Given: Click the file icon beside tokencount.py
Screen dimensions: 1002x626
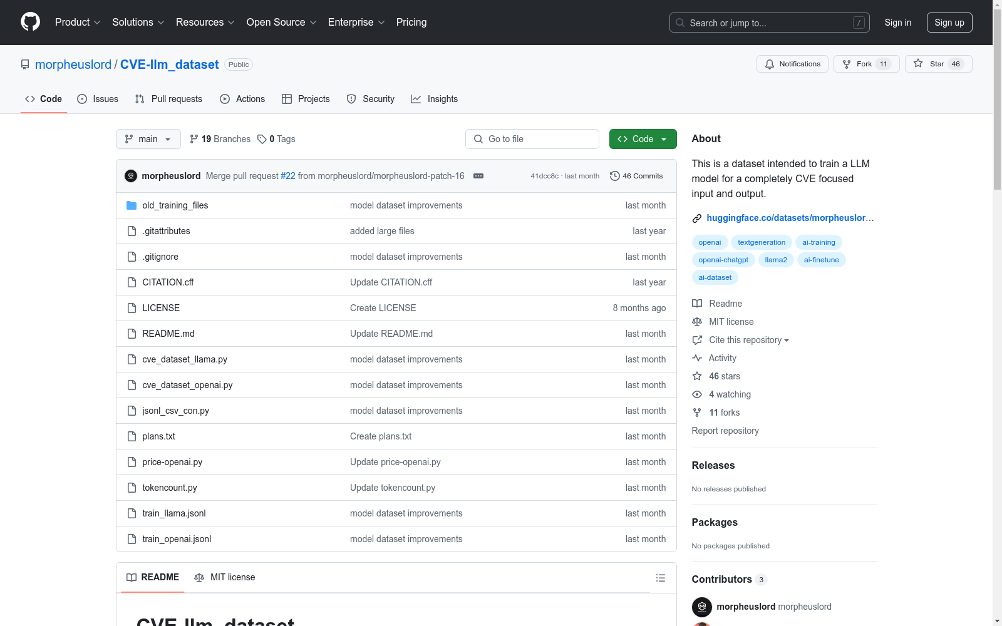Looking at the screenshot, I should [132, 488].
